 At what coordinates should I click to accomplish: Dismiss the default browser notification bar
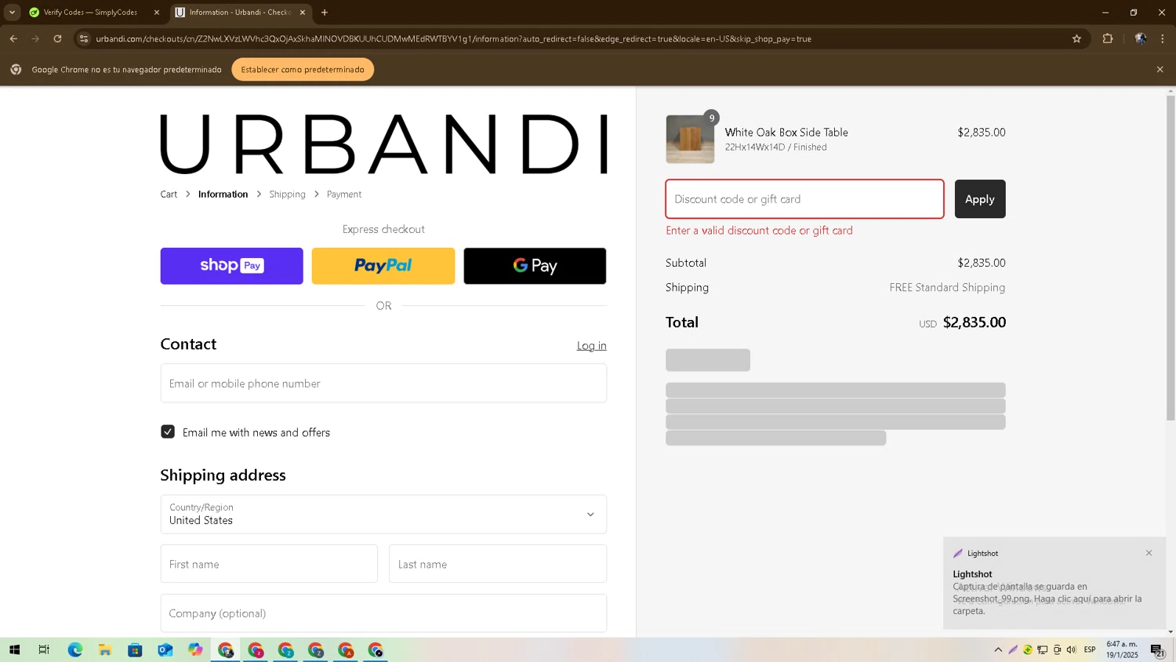pos(1160,70)
